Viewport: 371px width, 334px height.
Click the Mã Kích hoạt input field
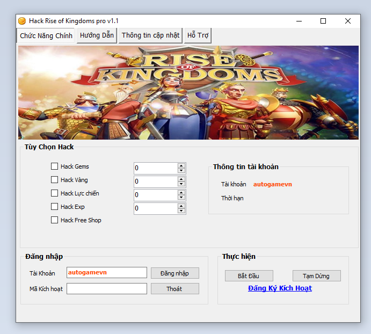106,289
